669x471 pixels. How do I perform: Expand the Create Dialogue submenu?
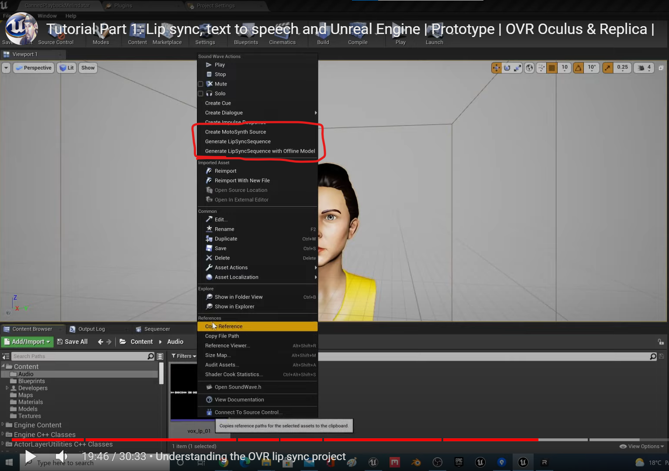(x=258, y=113)
